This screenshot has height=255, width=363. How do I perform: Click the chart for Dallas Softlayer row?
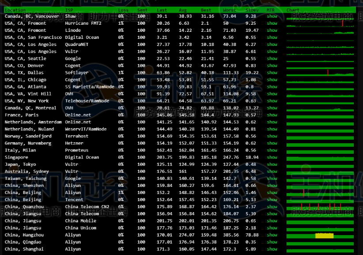320,73
